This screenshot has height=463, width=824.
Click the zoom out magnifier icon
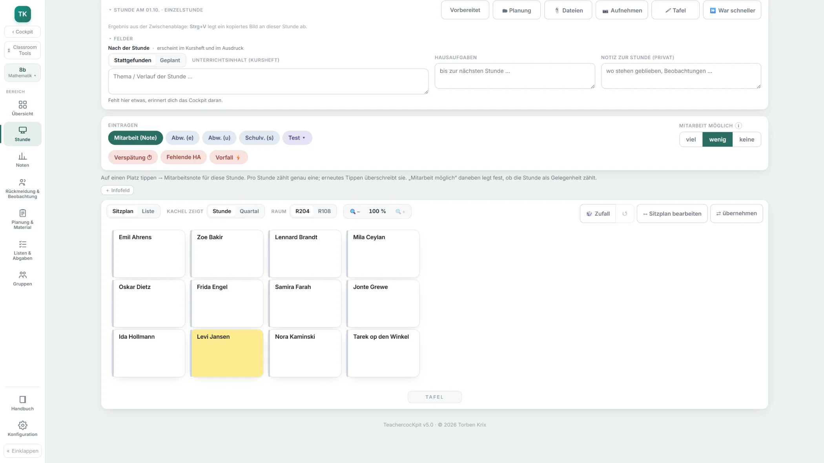(x=355, y=211)
